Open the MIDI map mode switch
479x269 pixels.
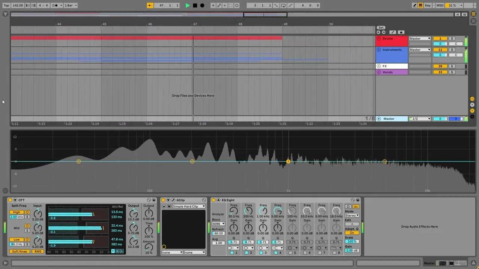440,5
